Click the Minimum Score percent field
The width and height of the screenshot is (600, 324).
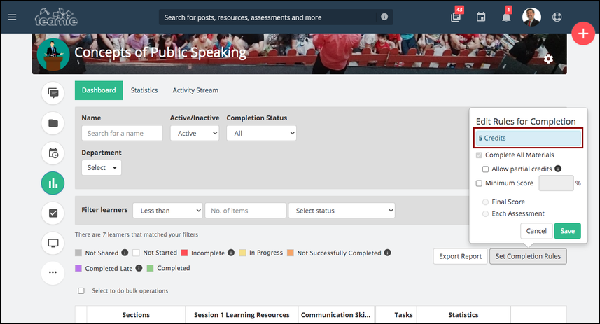coord(556,183)
